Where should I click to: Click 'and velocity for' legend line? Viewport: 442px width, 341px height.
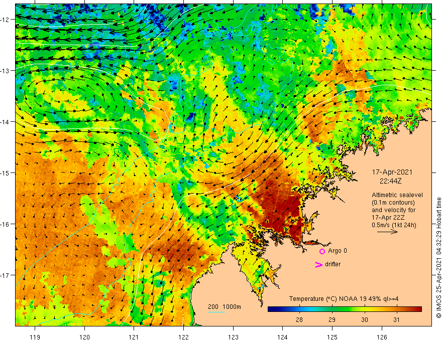coord(393,210)
